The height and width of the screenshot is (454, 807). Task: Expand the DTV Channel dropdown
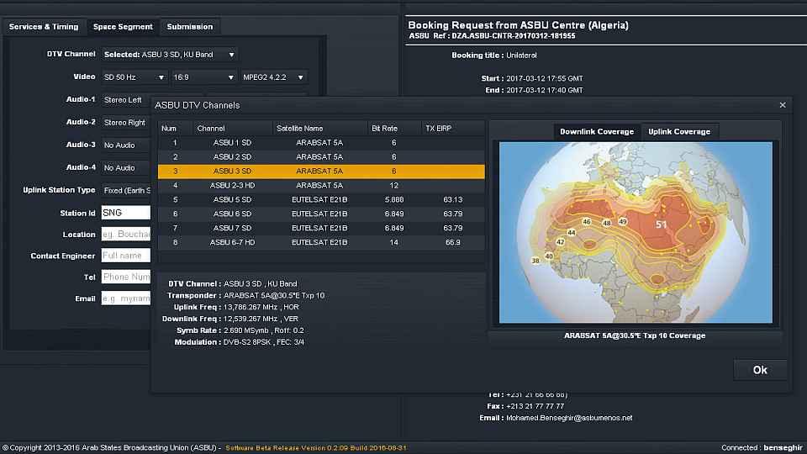pyautogui.click(x=169, y=55)
